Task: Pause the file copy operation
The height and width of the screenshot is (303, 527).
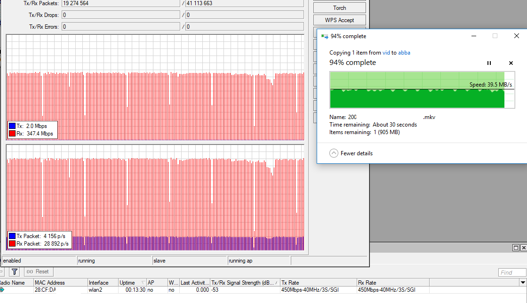Action: point(489,63)
